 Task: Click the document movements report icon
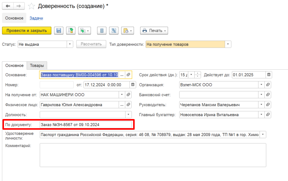[x=102, y=31]
